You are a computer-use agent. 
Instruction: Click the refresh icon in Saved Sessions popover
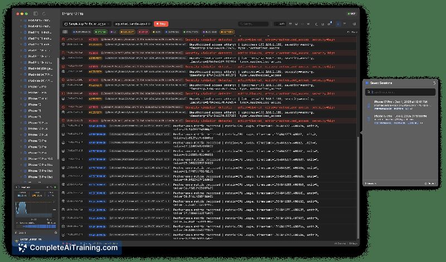point(434,82)
